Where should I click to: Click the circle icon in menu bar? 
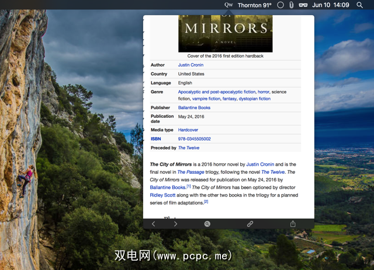pos(280,5)
